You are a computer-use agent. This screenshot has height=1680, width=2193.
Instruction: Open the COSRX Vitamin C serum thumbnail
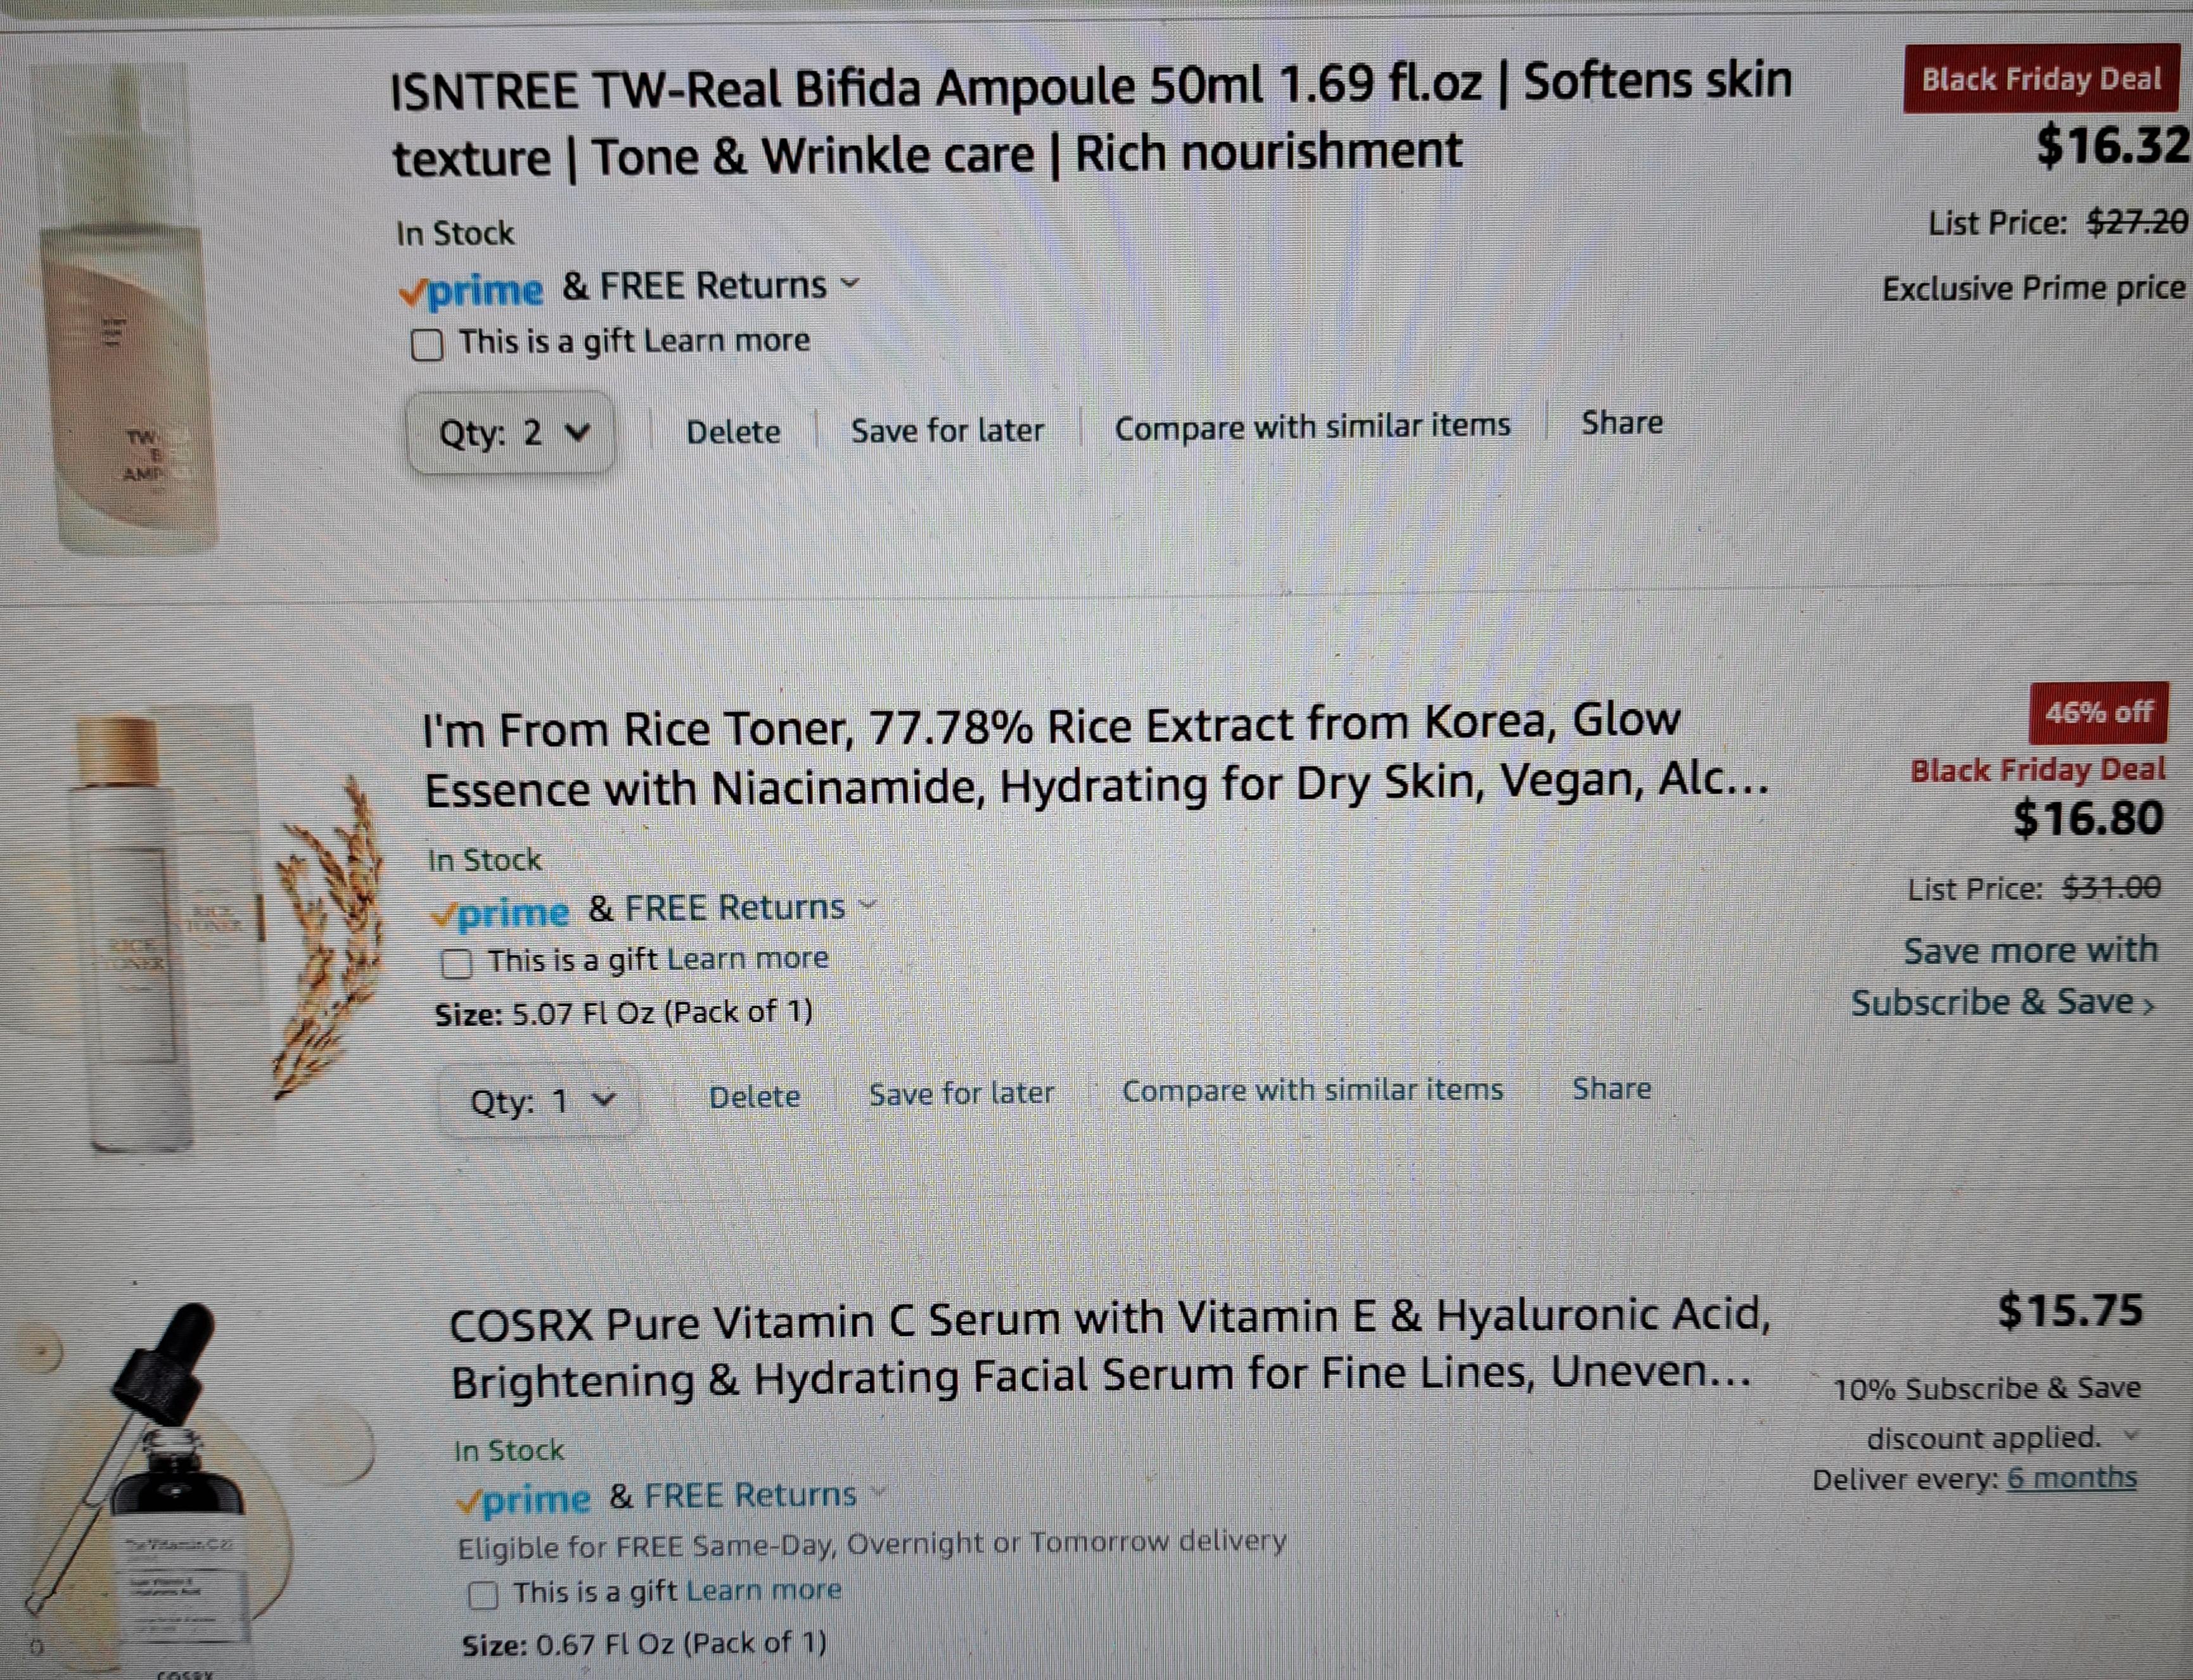coord(190,1490)
